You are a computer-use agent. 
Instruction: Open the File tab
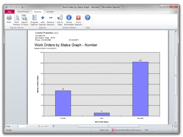pos(9,12)
